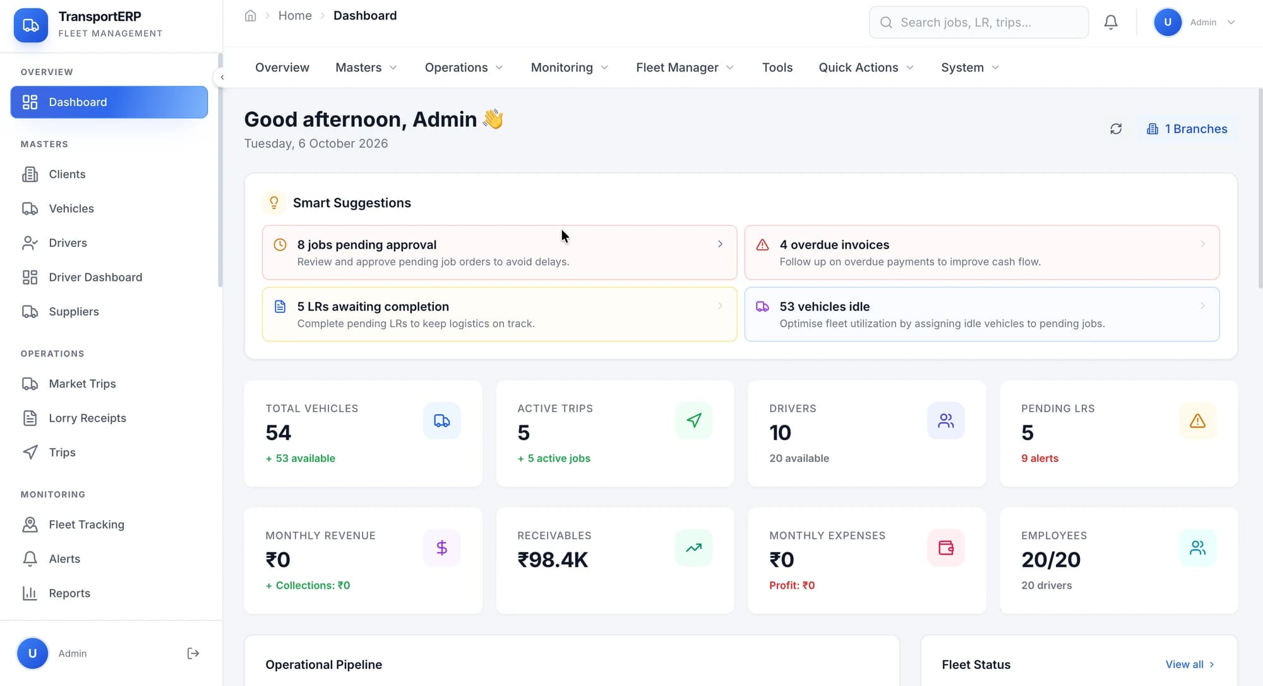1263x686 pixels.
Task: Open Driver Dashboard in the sidebar
Action: pyautogui.click(x=109, y=277)
